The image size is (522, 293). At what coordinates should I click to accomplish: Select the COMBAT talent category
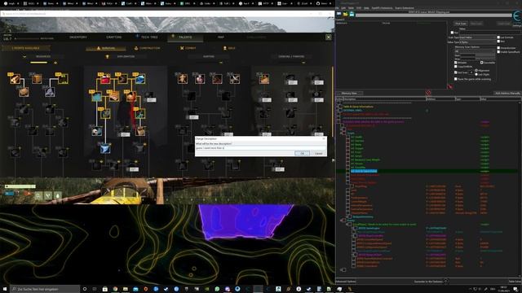coord(188,48)
